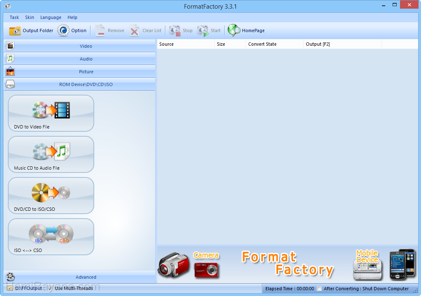Click the Elapsed Time status text
The image size is (421, 296).
coord(289,289)
